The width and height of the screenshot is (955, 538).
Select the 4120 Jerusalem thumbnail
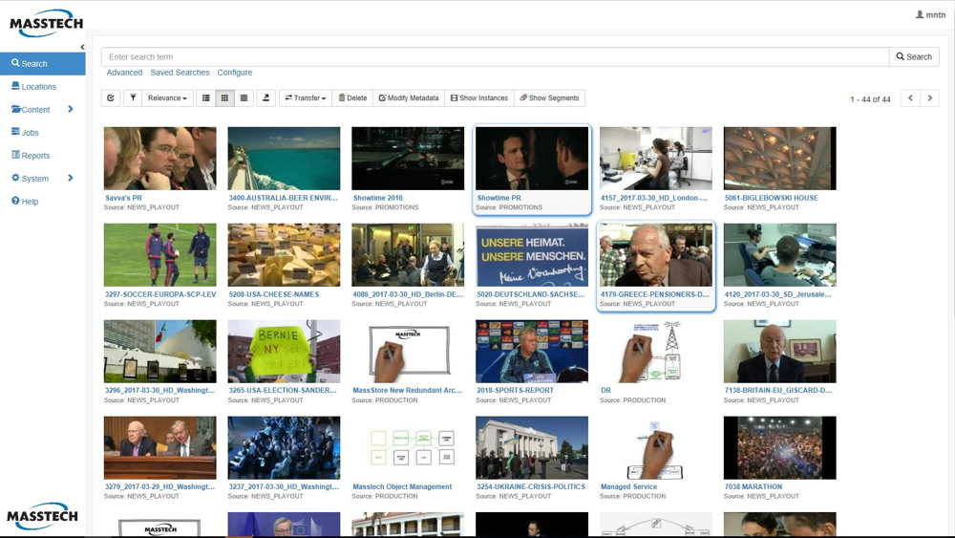coord(779,255)
